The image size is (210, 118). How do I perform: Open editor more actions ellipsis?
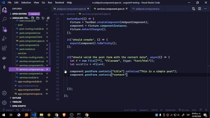(205, 9)
